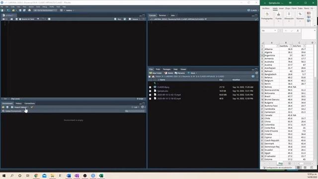Open the Top Level scope dropdown
This screenshot has width=318, height=179.
click(x=16, y=99)
